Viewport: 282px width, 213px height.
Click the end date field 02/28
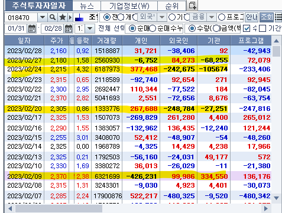pos(53,29)
